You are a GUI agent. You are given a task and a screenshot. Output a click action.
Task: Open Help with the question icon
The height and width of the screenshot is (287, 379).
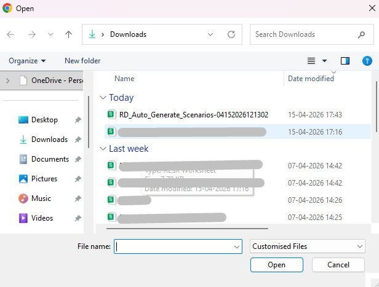tap(367, 61)
